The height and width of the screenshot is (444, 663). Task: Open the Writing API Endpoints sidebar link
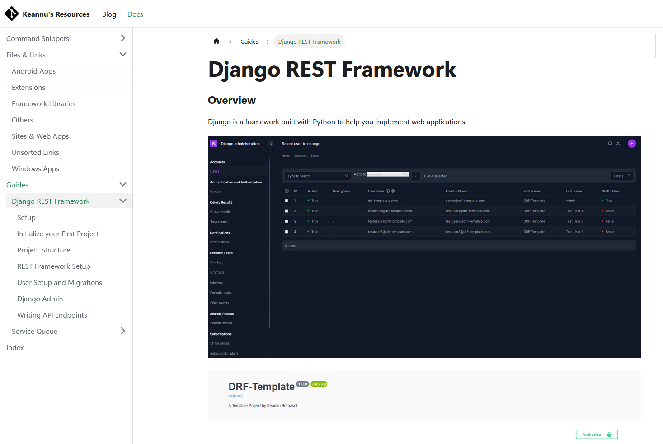click(x=52, y=315)
